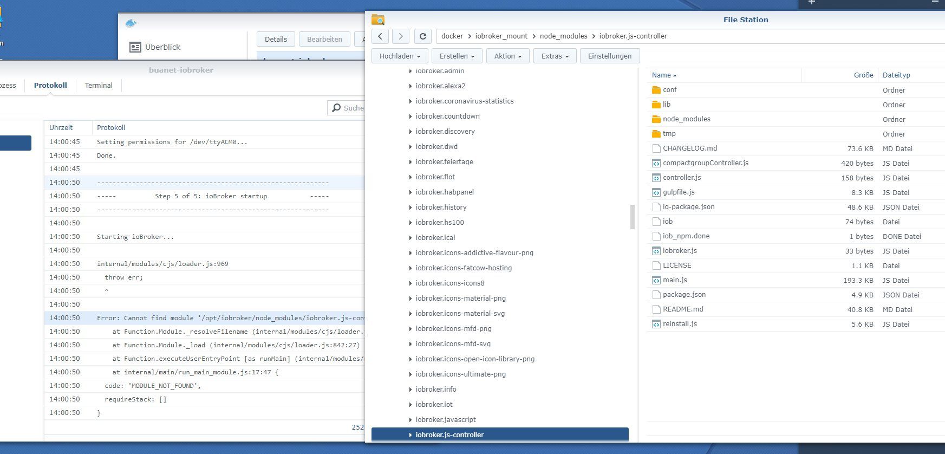
Task: Click the folder tree scrollbar
Action: coord(632,217)
